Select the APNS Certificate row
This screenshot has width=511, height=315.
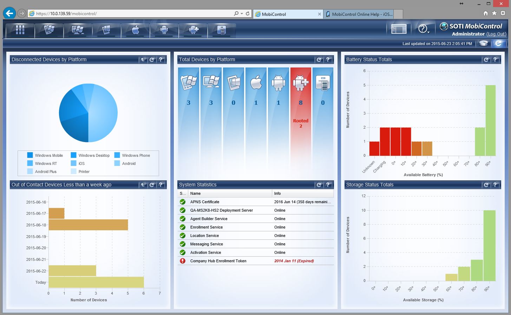256,202
